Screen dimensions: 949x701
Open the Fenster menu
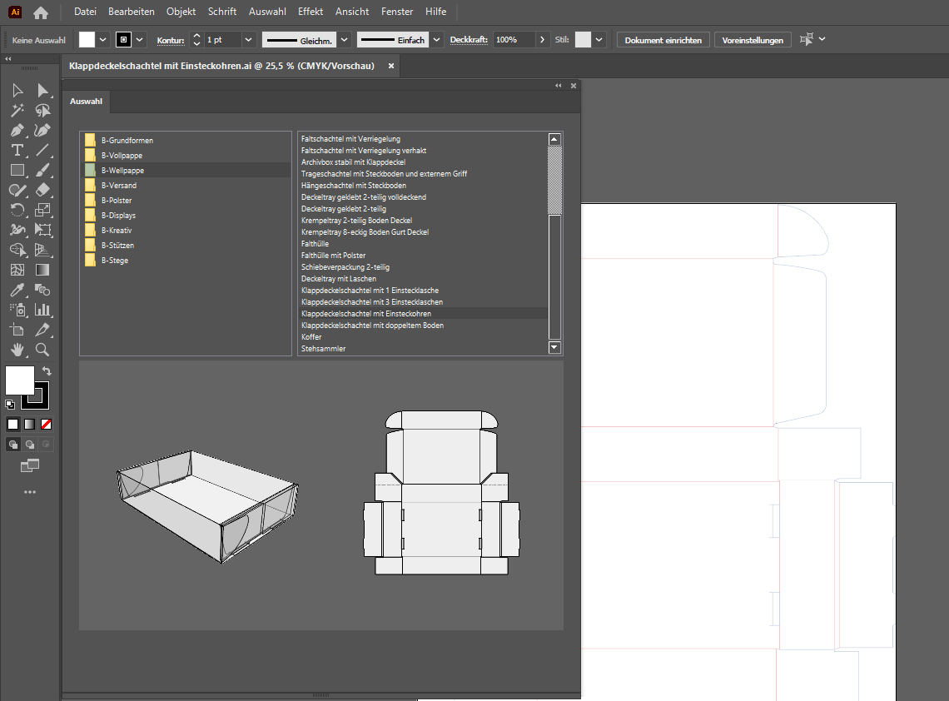397,12
